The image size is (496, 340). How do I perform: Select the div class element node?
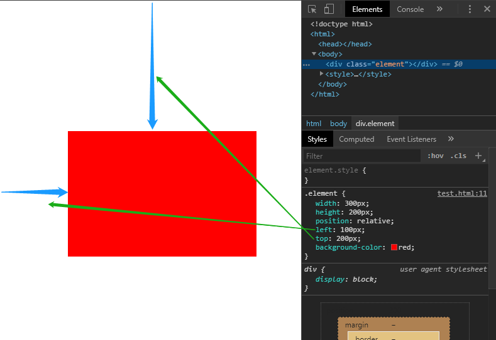(x=382, y=64)
